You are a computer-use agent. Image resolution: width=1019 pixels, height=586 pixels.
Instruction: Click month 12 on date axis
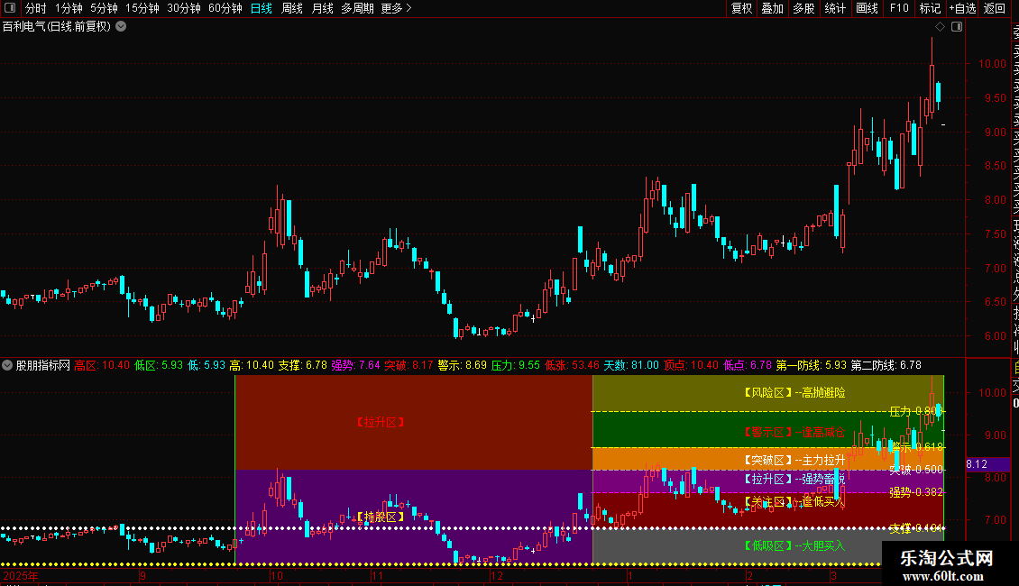pyautogui.click(x=497, y=575)
